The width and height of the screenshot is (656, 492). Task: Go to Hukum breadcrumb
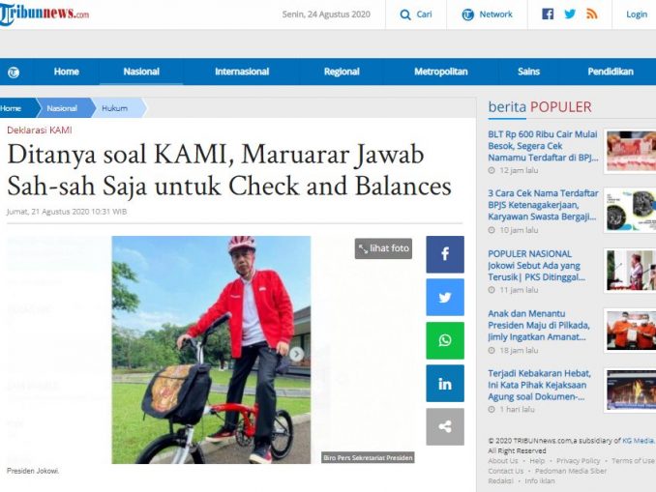coord(114,108)
